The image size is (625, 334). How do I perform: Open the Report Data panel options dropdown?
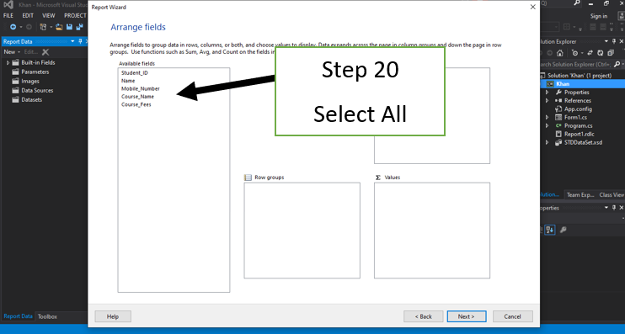72,41
